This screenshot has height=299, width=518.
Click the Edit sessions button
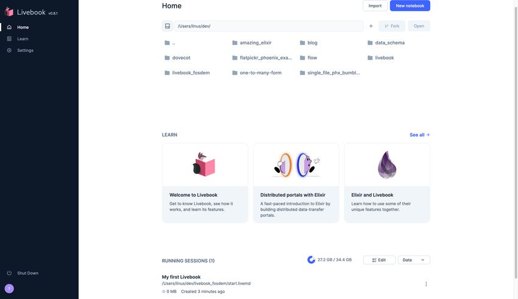(x=379, y=260)
